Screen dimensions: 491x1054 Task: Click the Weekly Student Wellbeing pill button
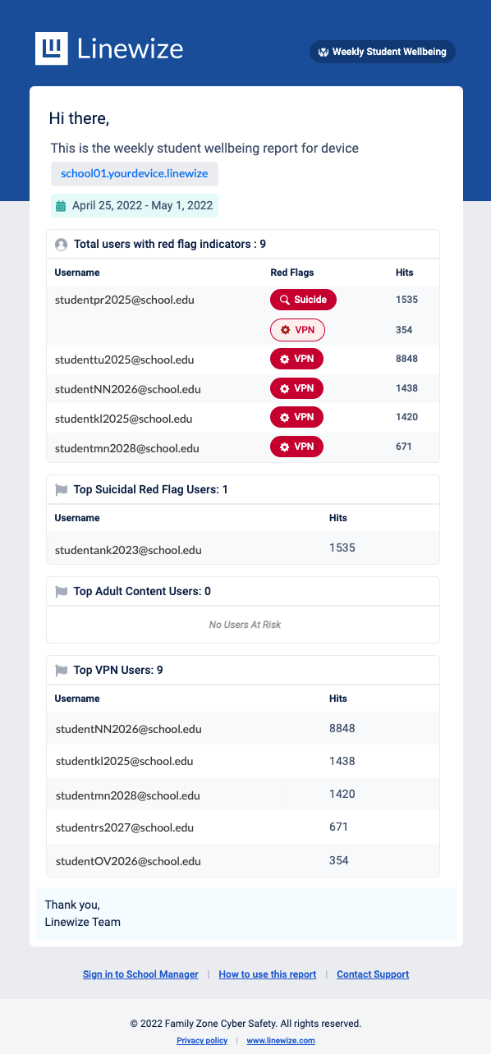coord(383,52)
